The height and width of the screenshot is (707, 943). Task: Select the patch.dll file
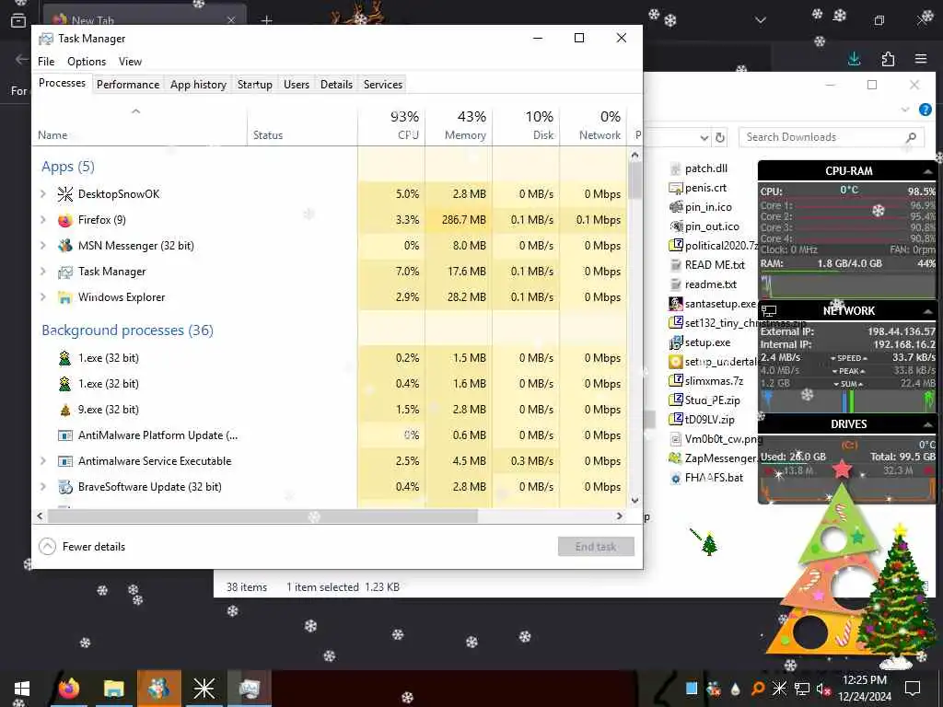(699, 169)
